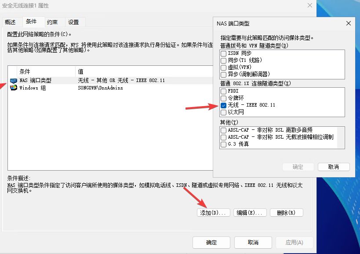The width and height of the screenshot is (360, 254).
Task: Switch to the 概述 tab
Action: pos(10,22)
